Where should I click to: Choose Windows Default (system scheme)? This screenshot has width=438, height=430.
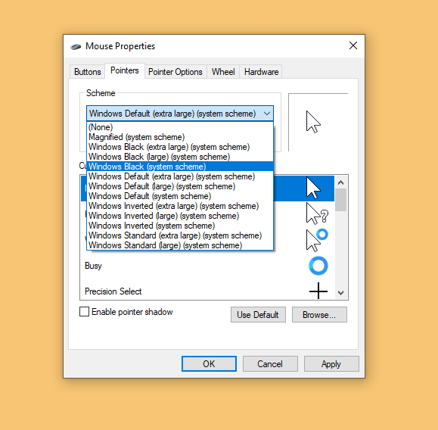click(x=180, y=196)
